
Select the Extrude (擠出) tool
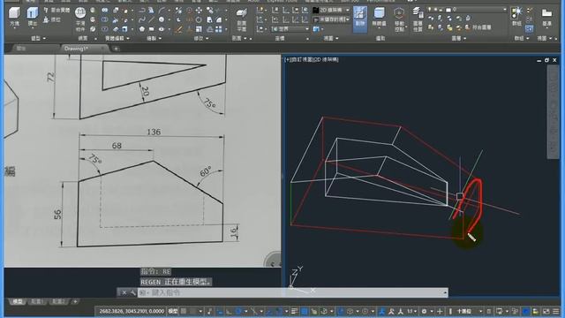tap(32, 16)
